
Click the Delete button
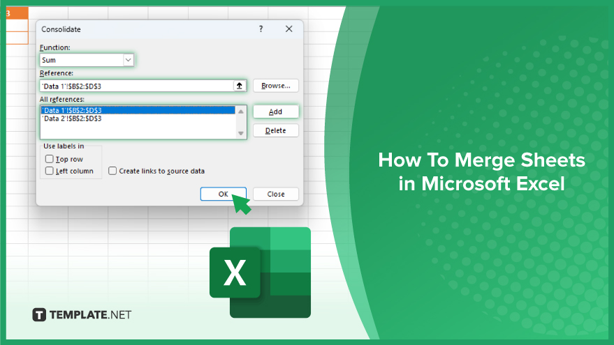[x=276, y=130]
